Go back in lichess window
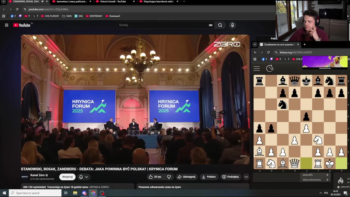Image resolution: width=350 pixels, height=197 pixels. (x=255, y=53)
